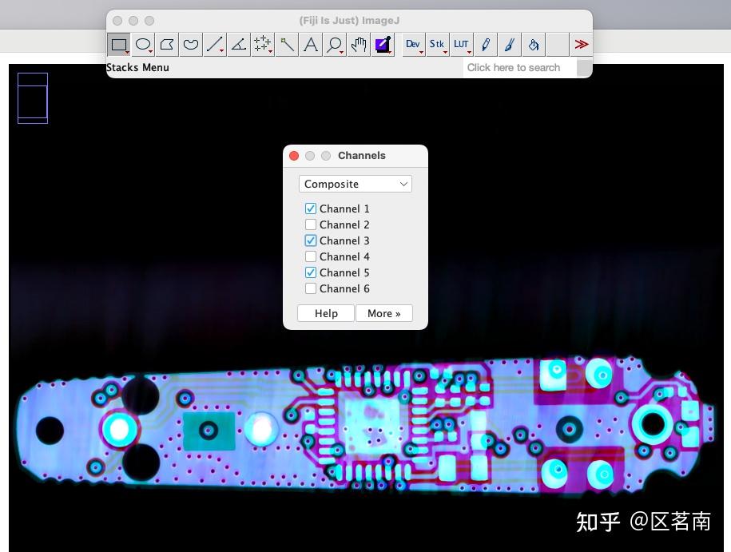Enable Channel 4 checkbox
Screen dimensions: 731x552
tap(311, 256)
